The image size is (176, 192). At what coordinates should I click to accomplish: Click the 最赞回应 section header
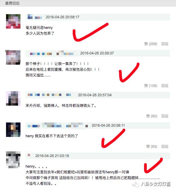point(12,3)
